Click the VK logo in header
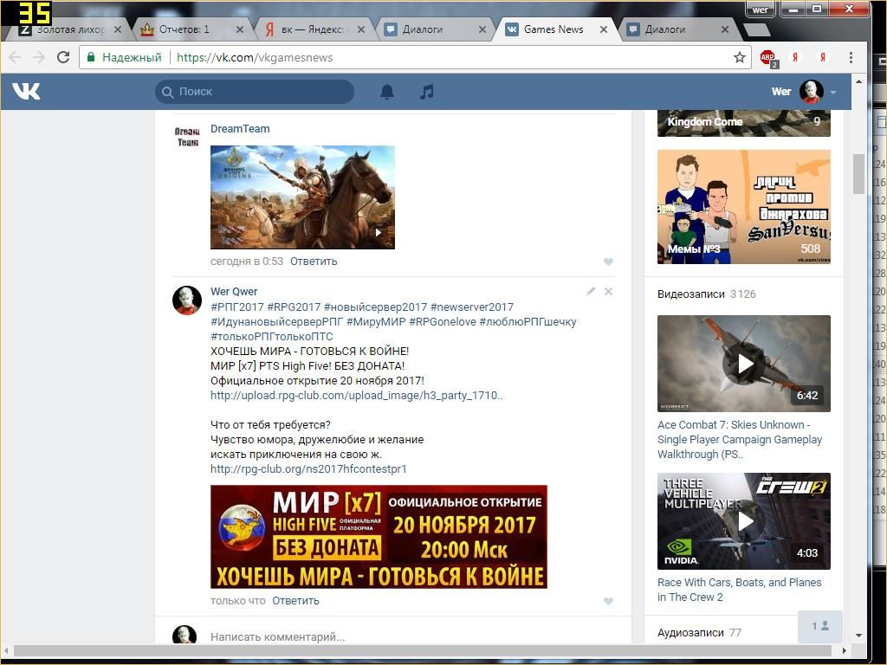 coord(26,91)
